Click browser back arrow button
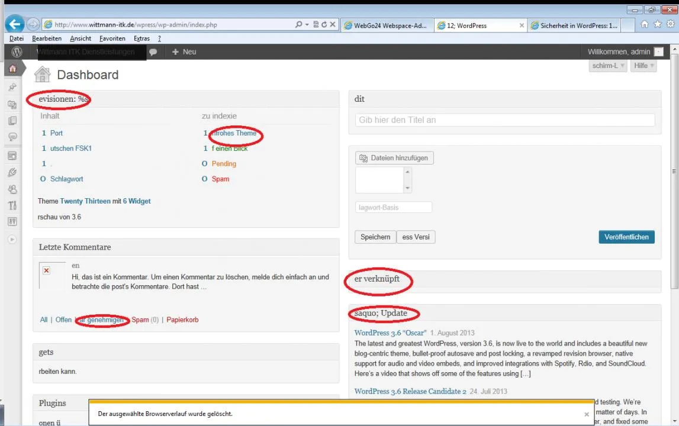Viewport: 679px width, 426px height. coord(14,24)
